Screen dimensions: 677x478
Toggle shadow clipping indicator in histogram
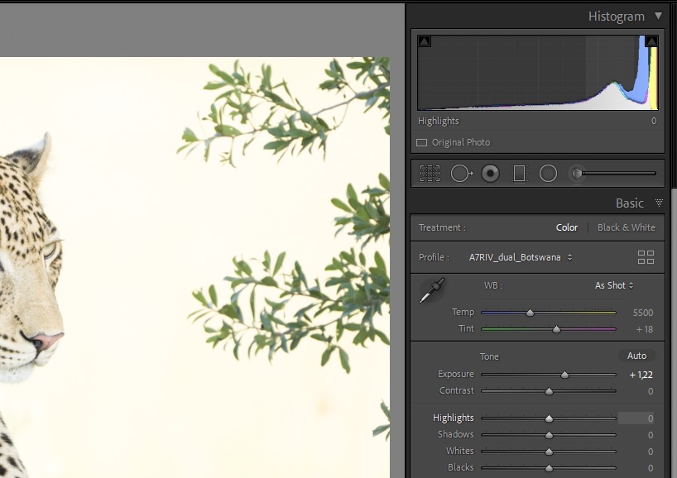click(424, 41)
